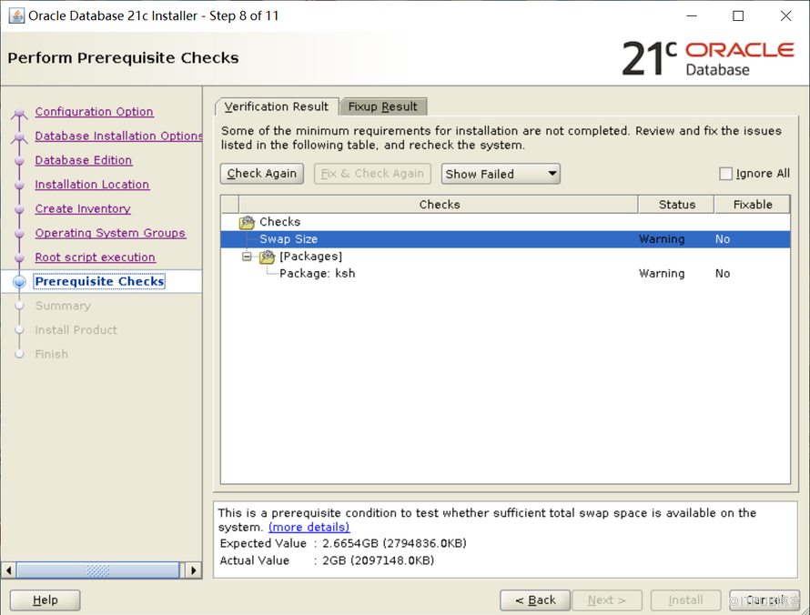Screen dimensions: 810x615
Task: Click the Summary step label
Action: click(63, 306)
